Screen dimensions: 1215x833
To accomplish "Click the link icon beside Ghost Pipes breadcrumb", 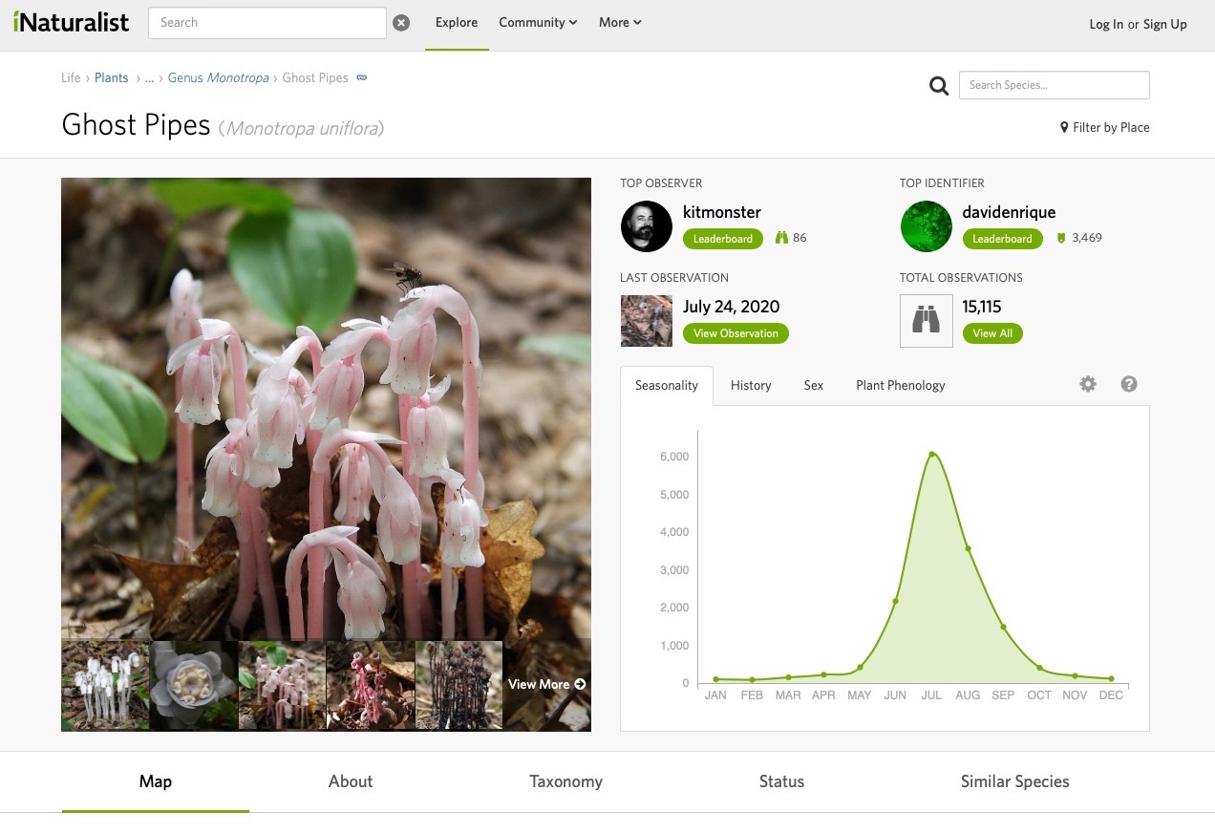I will coord(362,77).
